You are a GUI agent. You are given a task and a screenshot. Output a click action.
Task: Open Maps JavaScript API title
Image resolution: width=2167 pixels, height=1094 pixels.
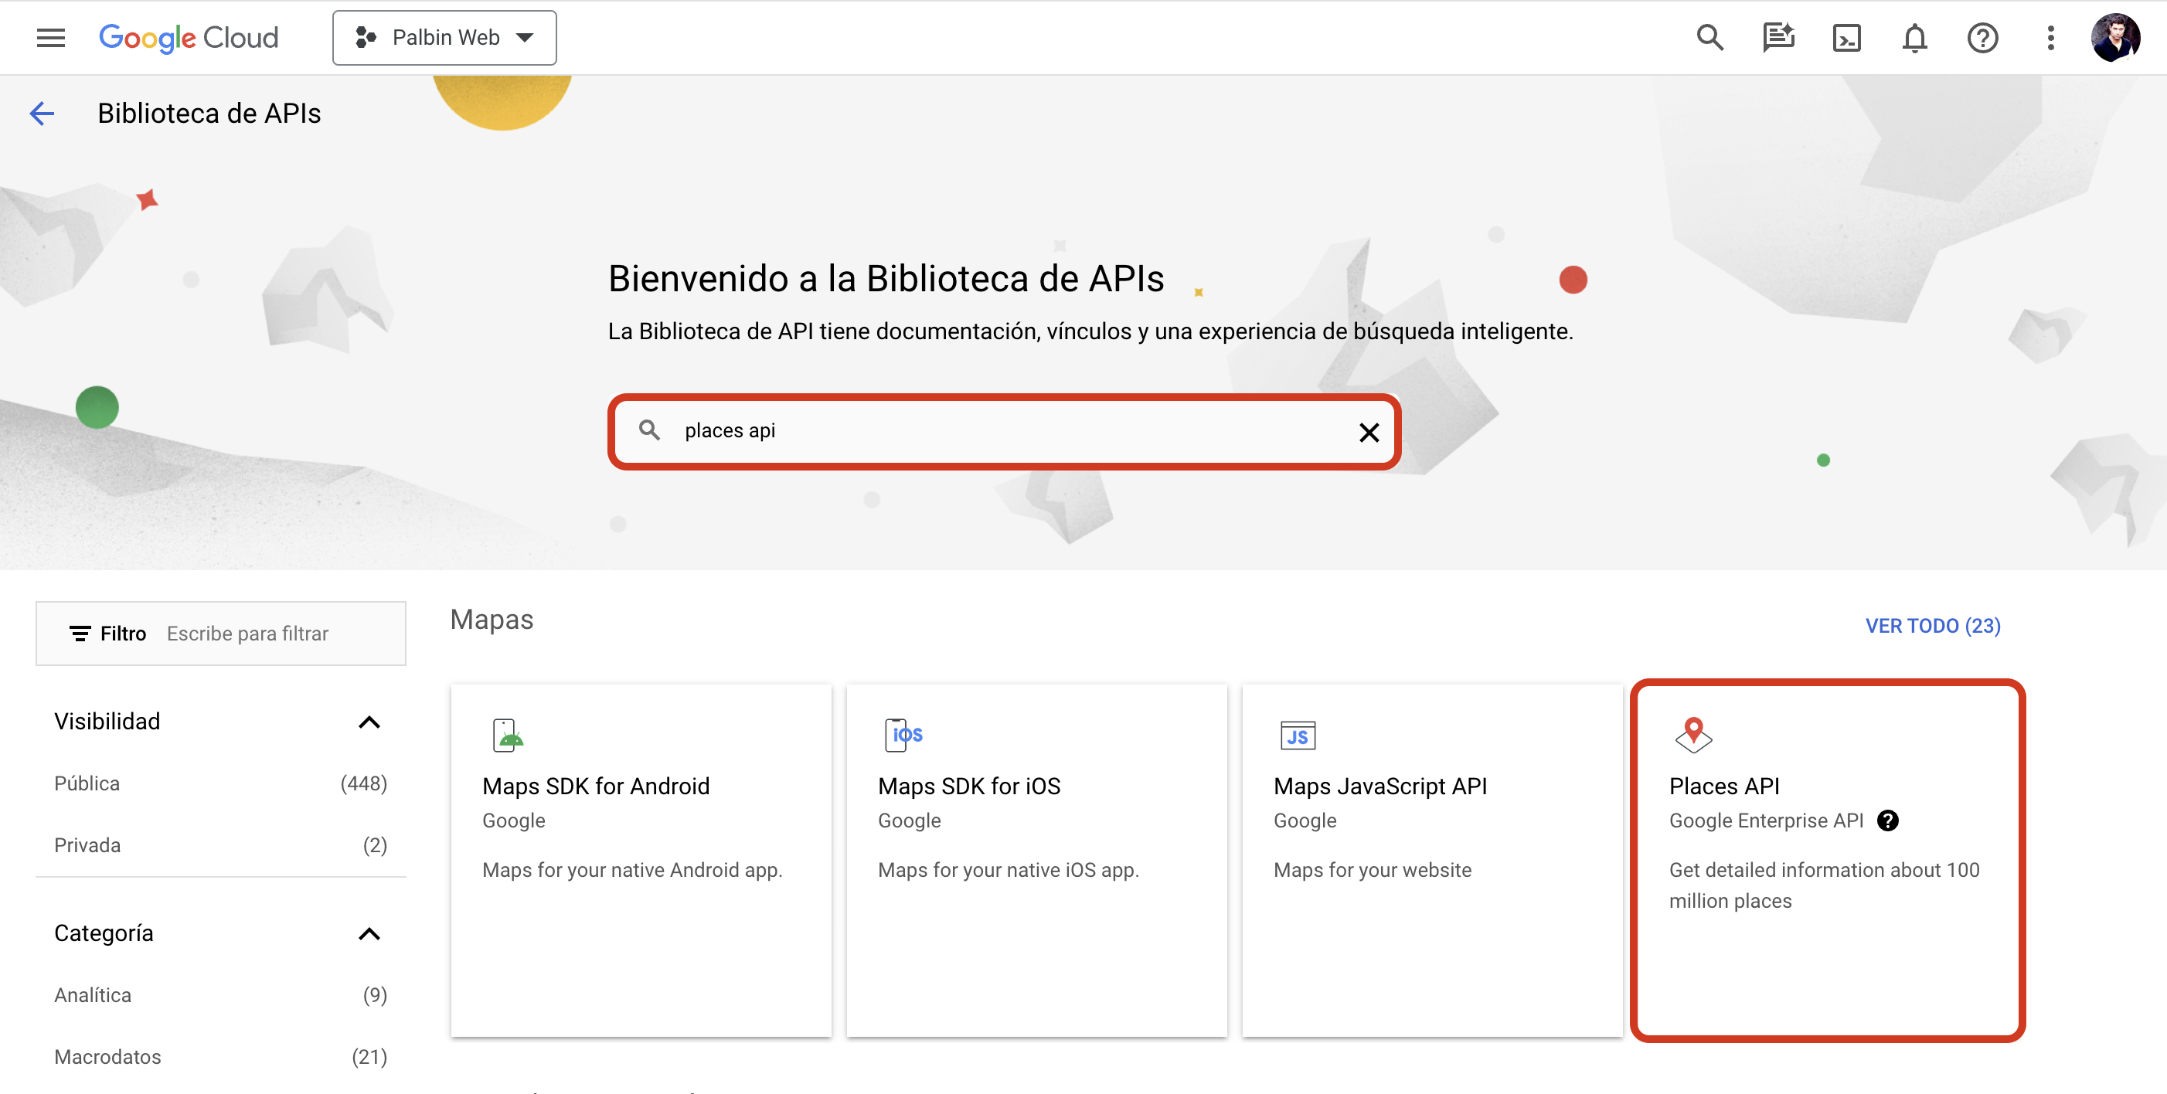coord(1380,787)
